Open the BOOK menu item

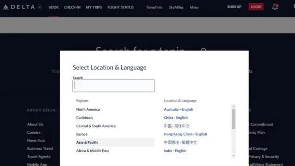click(53, 7)
